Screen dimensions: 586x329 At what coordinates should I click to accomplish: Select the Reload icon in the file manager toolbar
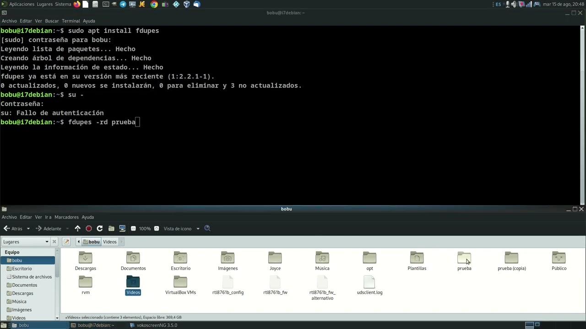point(100,228)
